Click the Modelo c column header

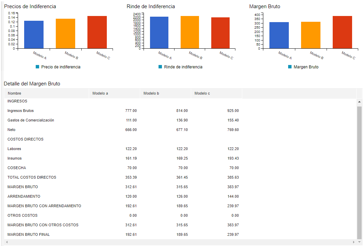[x=202, y=93]
